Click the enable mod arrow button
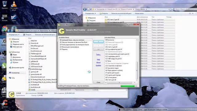The image size is (197, 111). point(98,42)
